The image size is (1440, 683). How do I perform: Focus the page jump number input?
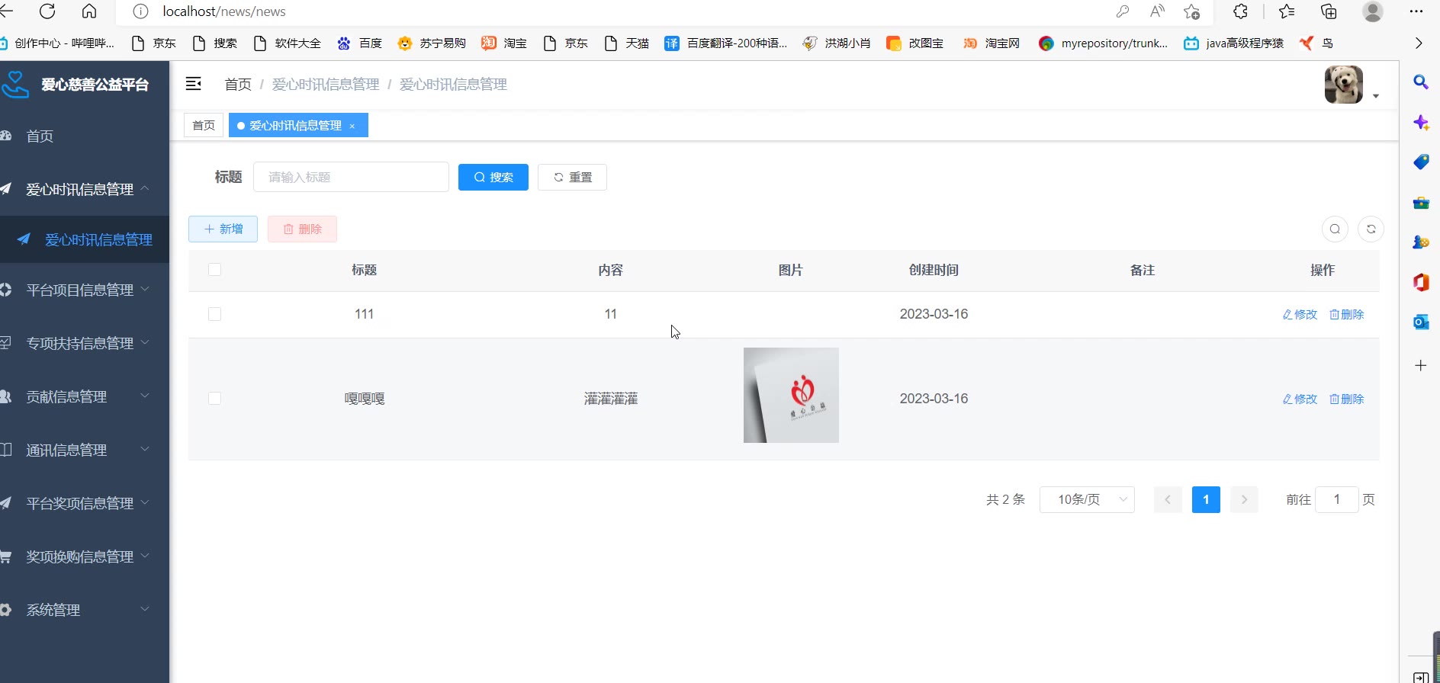[1336, 499]
